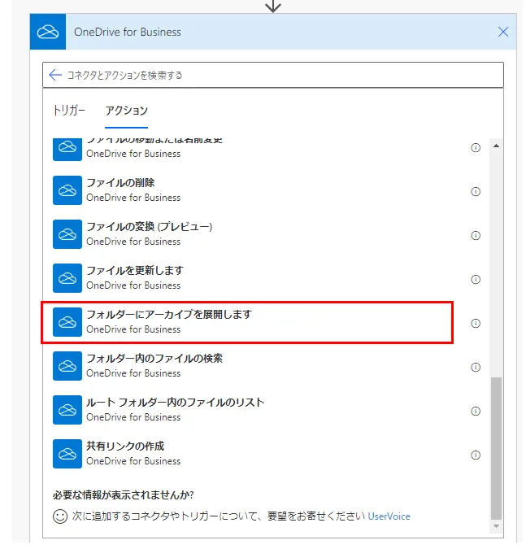Screen dimensions: 526x549
Task: Switch to the トリガー tab
Action: point(69,111)
